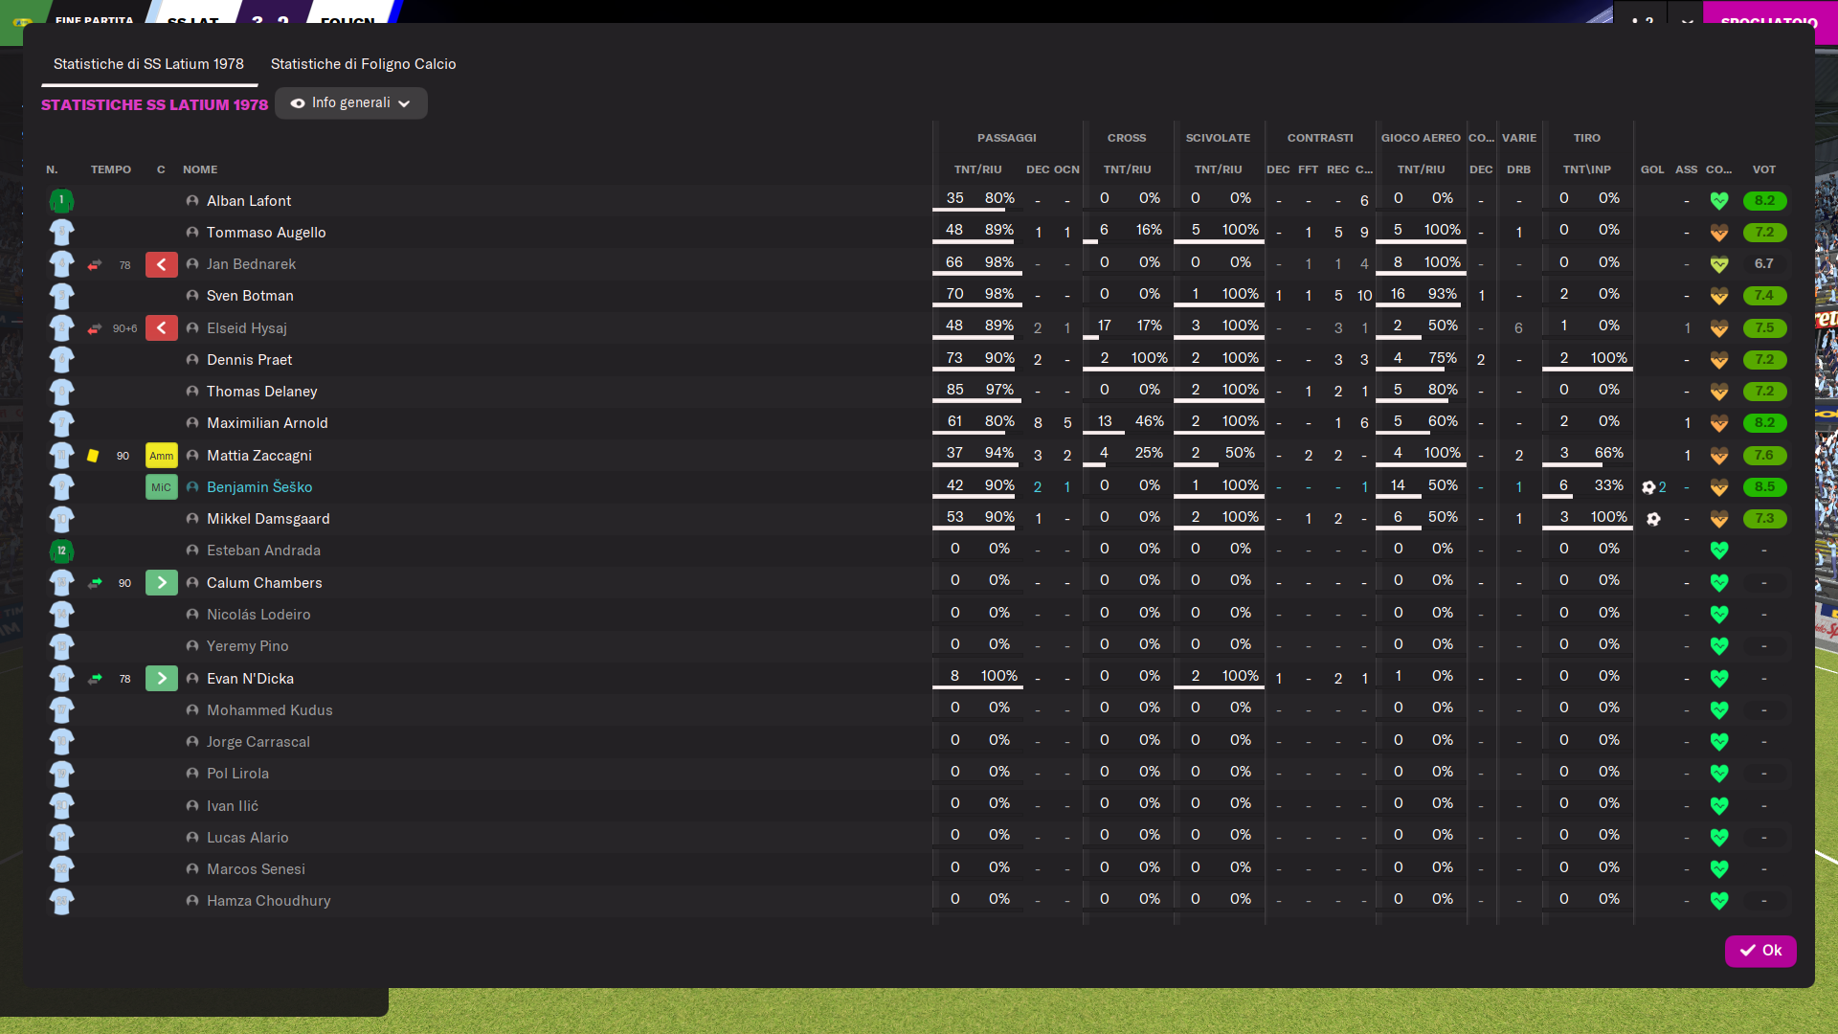This screenshot has height=1034, width=1838.
Task: Open player Pol Lirola
Action: (x=237, y=774)
